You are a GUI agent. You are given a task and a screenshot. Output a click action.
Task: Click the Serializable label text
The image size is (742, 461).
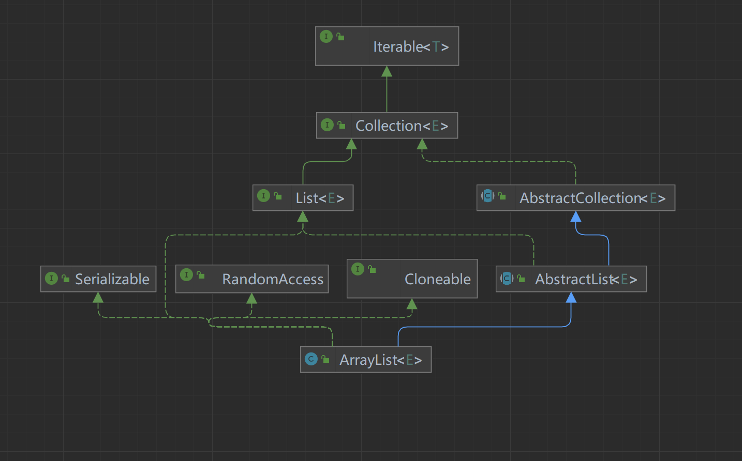pyautogui.click(x=112, y=280)
